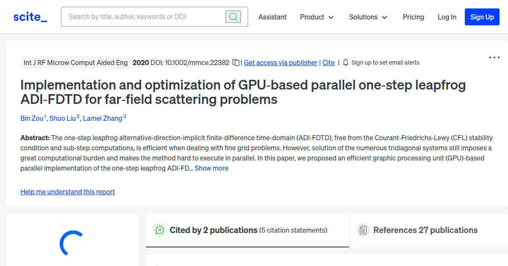The width and height of the screenshot is (508, 266).
Task: Open the Pricing page
Action: [x=413, y=17]
